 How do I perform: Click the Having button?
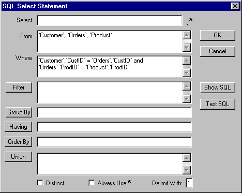tap(18, 127)
